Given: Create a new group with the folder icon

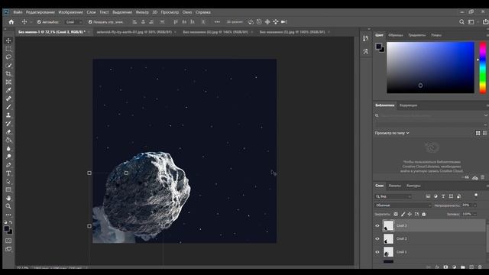Looking at the screenshot, I should 463,267.
